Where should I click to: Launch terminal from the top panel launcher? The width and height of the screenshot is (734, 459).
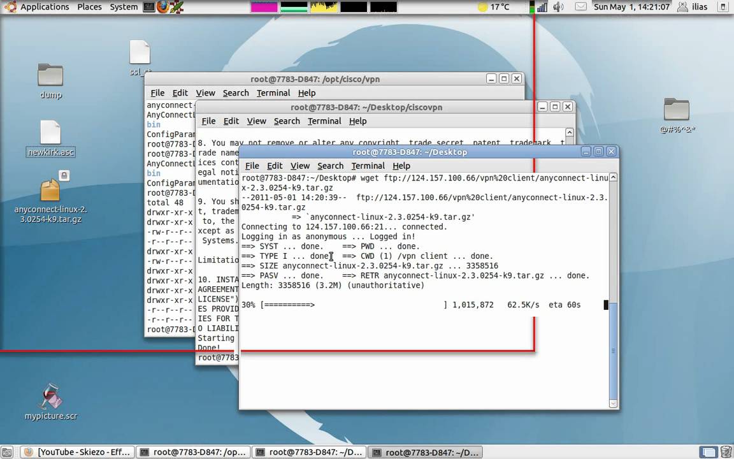(149, 7)
